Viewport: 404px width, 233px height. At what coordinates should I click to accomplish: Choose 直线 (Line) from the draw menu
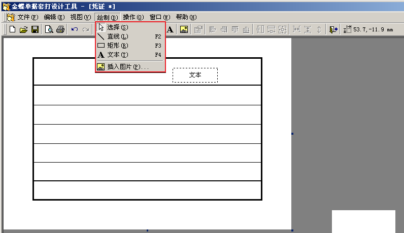point(118,36)
